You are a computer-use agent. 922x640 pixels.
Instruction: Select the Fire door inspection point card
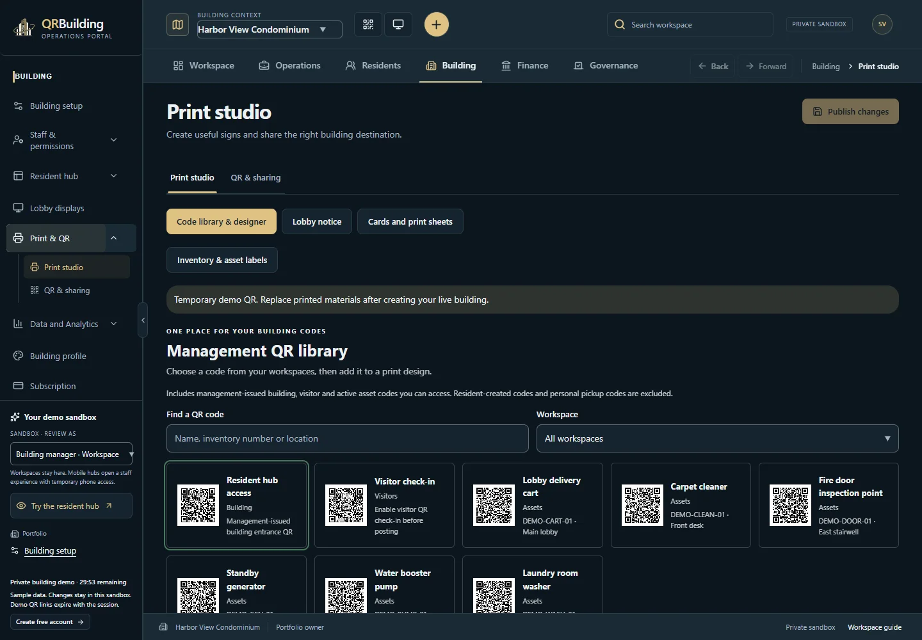pyautogui.click(x=829, y=506)
